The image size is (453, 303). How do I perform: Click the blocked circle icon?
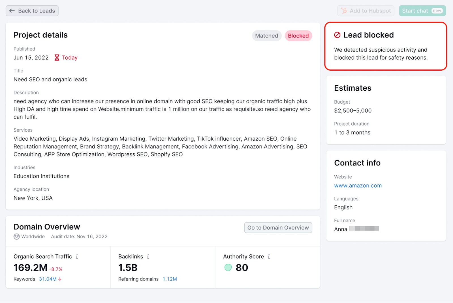[337, 35]
